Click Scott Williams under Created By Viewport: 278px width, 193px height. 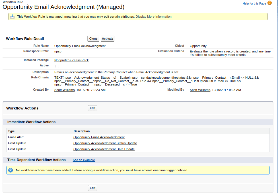tap(64, 90)
